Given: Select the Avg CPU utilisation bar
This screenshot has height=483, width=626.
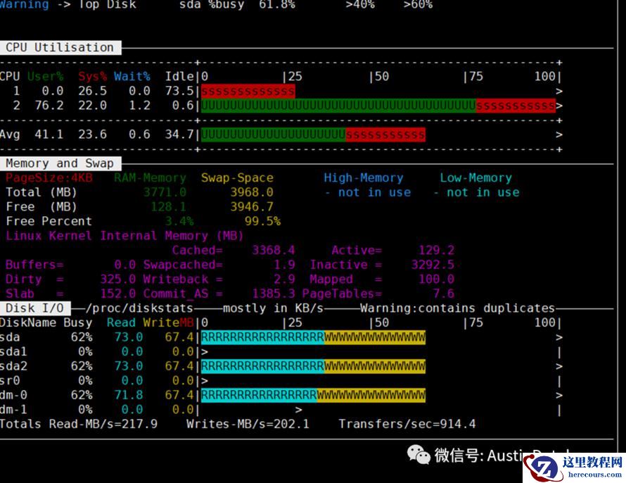Looking at the screenshot, I should coord(313,134).
